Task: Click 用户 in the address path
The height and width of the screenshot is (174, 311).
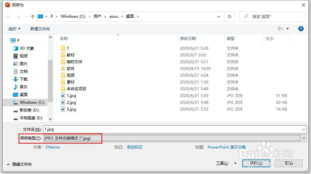Action: (97, 16)
